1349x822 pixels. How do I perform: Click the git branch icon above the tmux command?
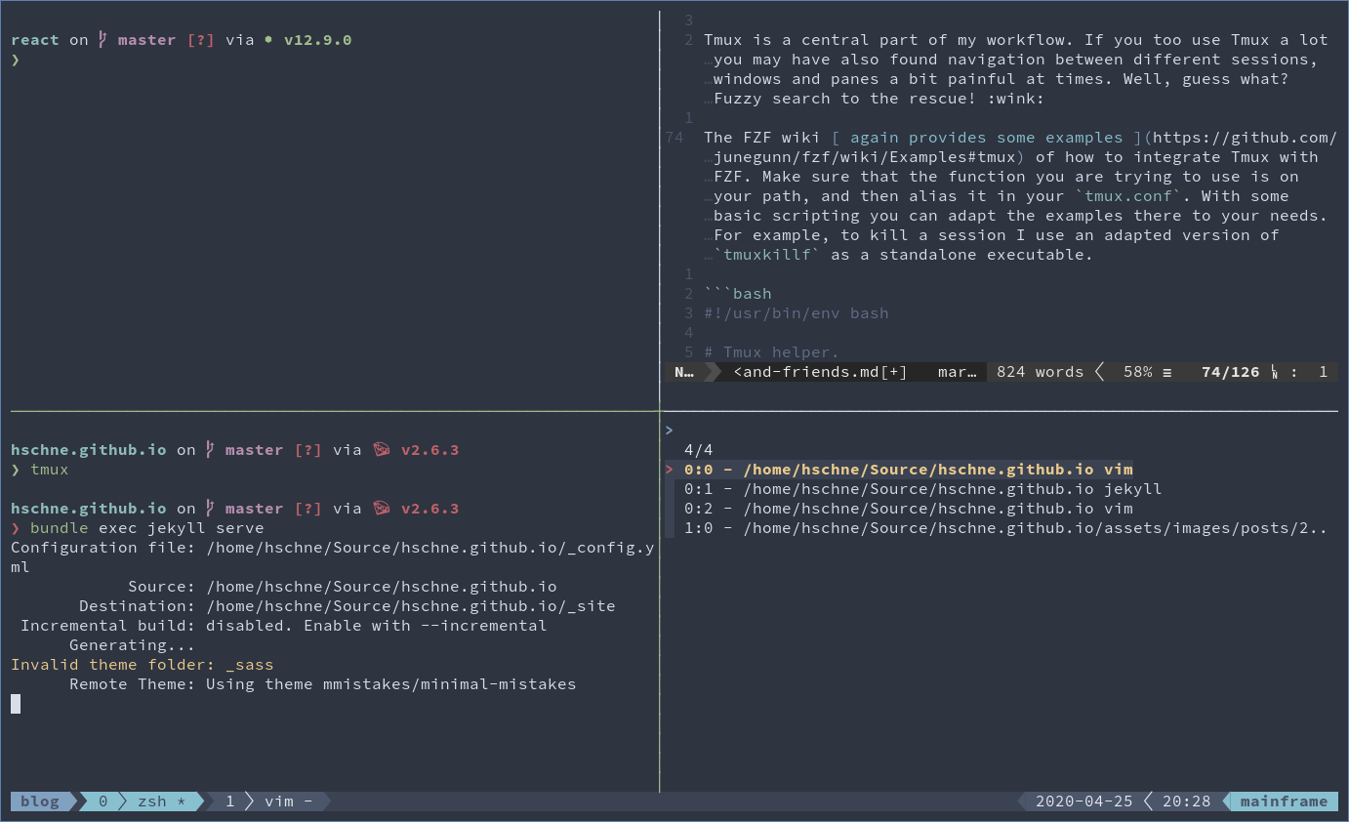coord(210,450)
